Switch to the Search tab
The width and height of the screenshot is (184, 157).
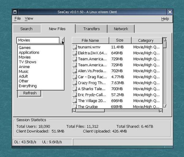click(x=27, y=29)
